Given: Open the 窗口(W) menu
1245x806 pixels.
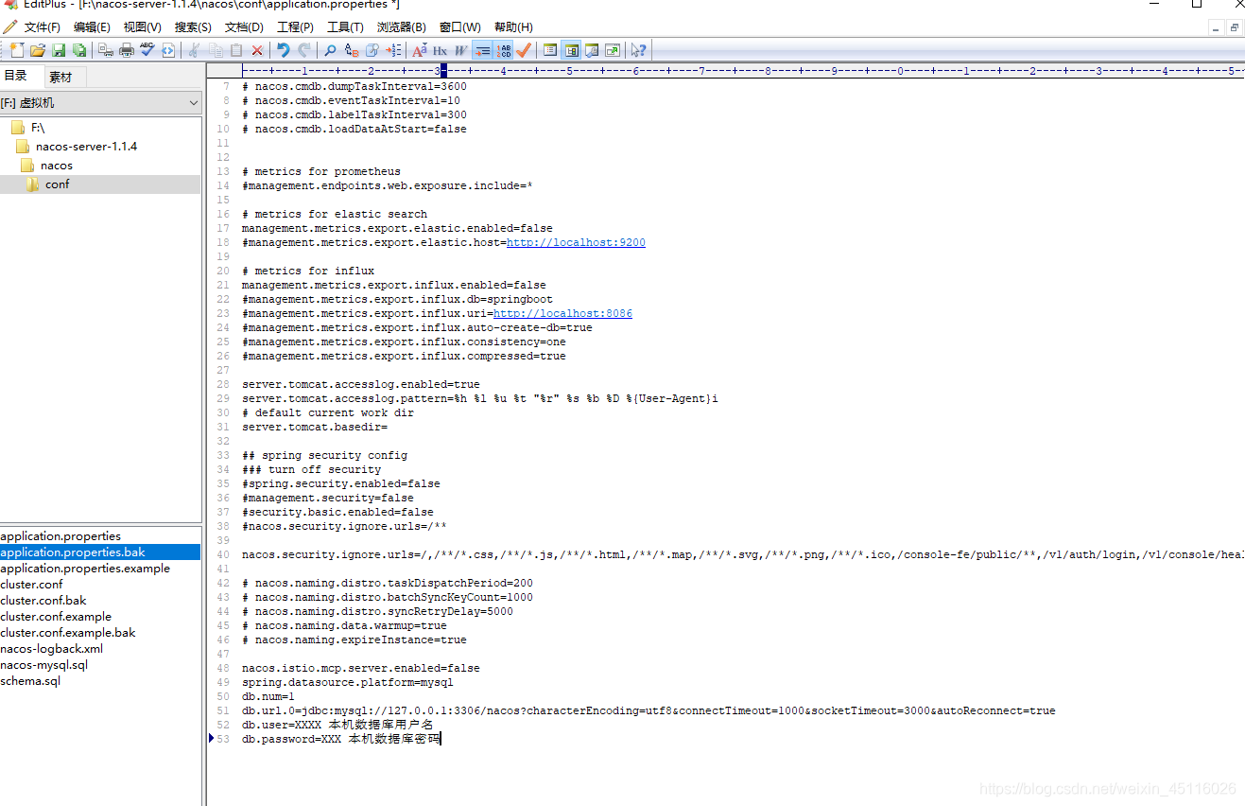Looking at the screenshot, I should 459,27.
